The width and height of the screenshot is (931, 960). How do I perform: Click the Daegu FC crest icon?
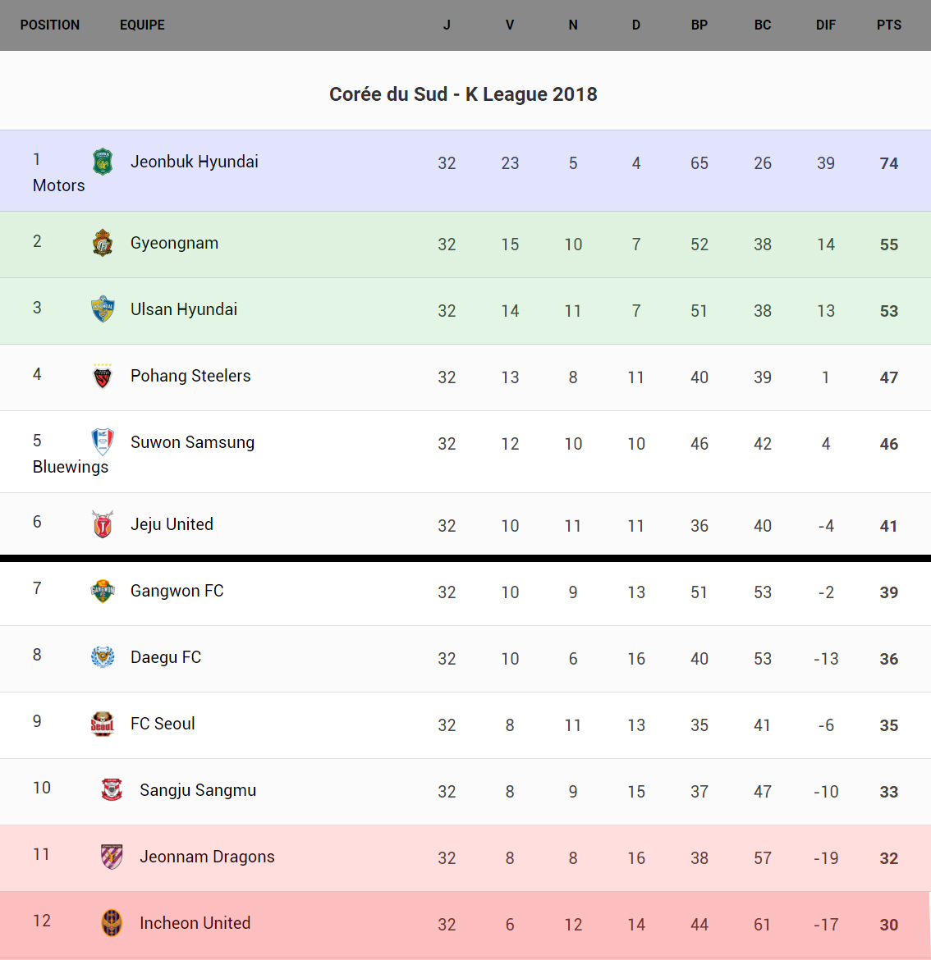click(103, 657)
